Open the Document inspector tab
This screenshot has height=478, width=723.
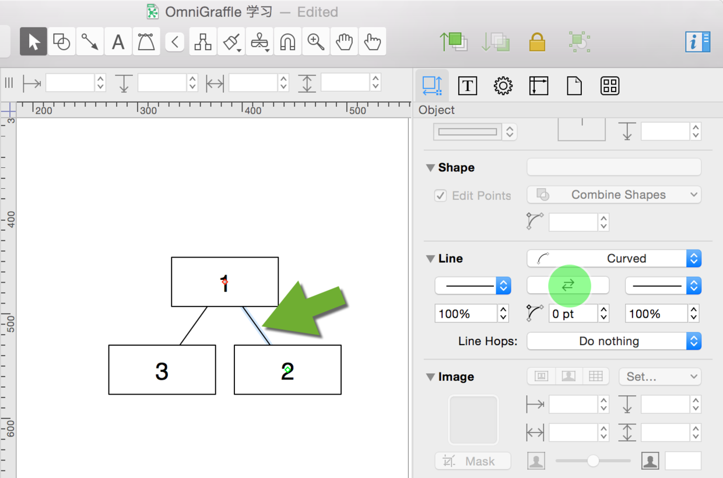574,86
